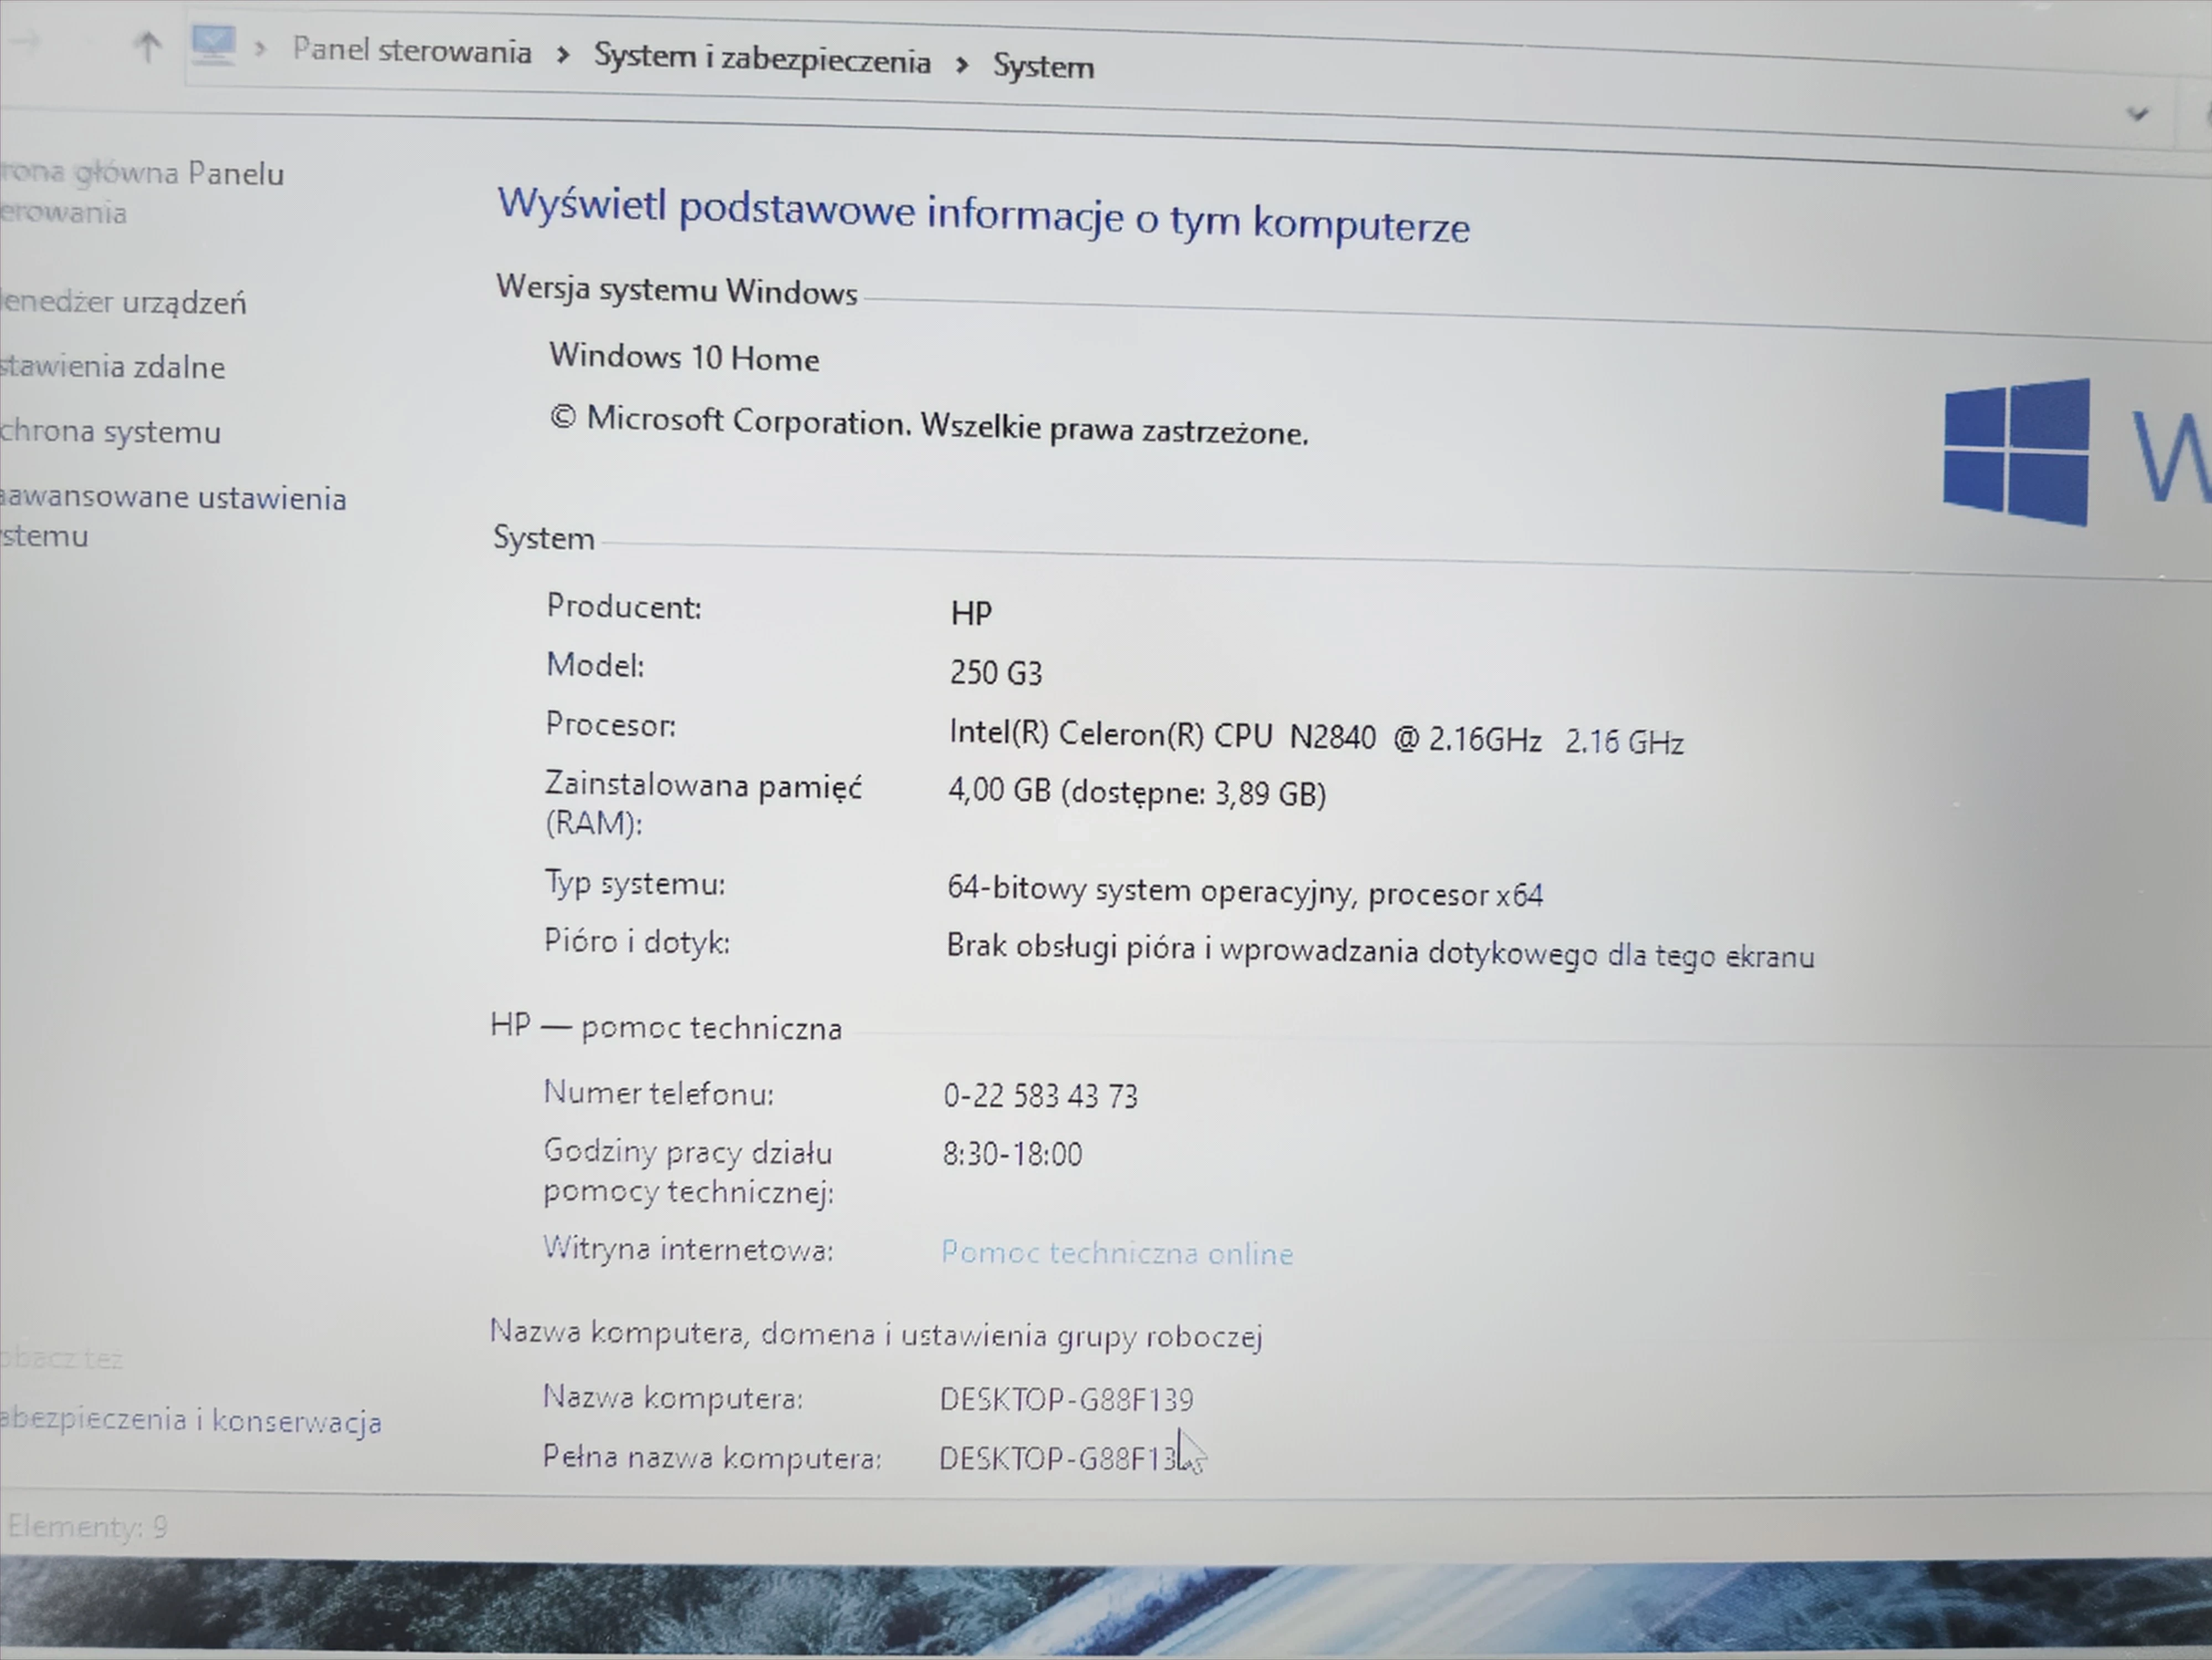Open address bar history dropdown arrow
The width and height of the screenshot is (2212, 1660).
click(x=2137, y=114)
